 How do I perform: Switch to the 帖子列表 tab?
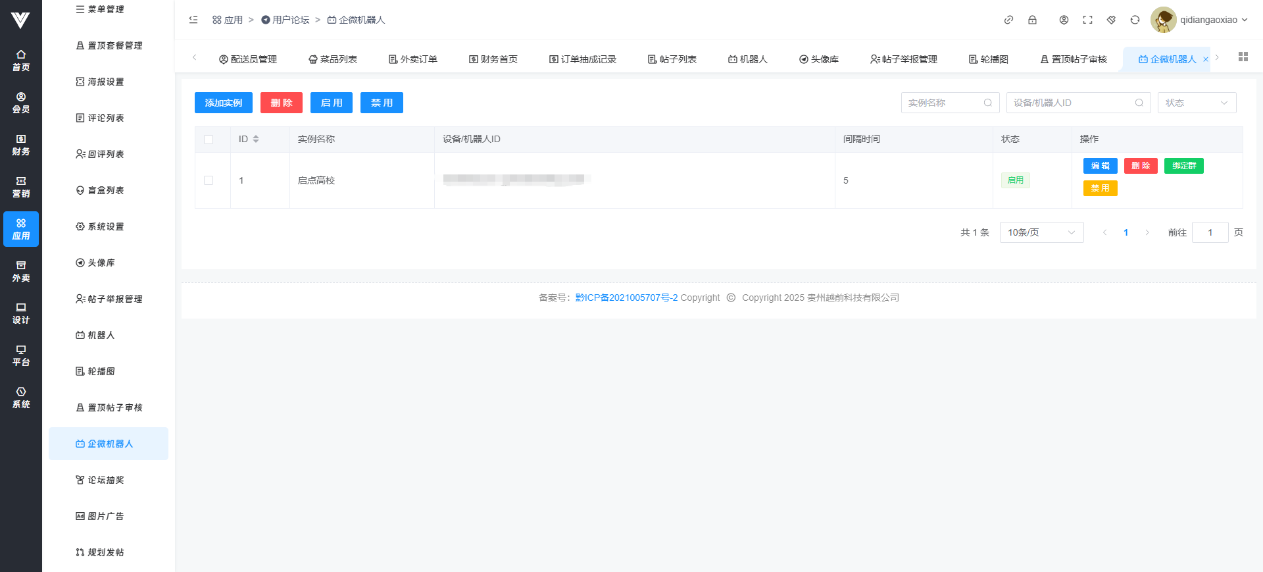(x=672, y=59)
